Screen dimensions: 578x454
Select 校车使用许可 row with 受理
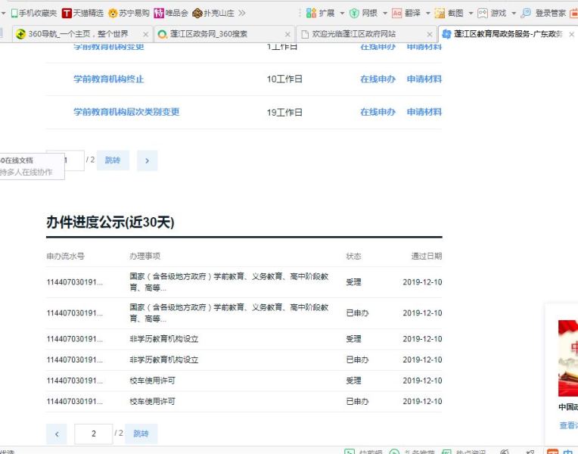click(244, 381)
